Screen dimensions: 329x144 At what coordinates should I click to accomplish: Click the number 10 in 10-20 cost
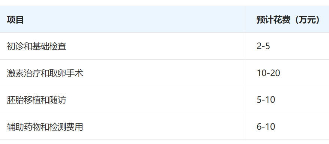[x=261, y=73]
